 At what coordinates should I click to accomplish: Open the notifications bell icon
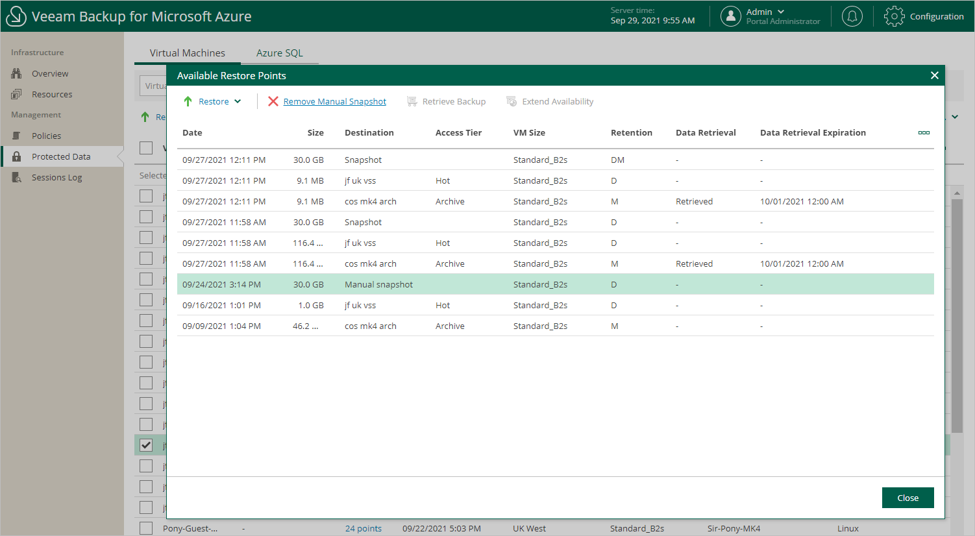852,16
